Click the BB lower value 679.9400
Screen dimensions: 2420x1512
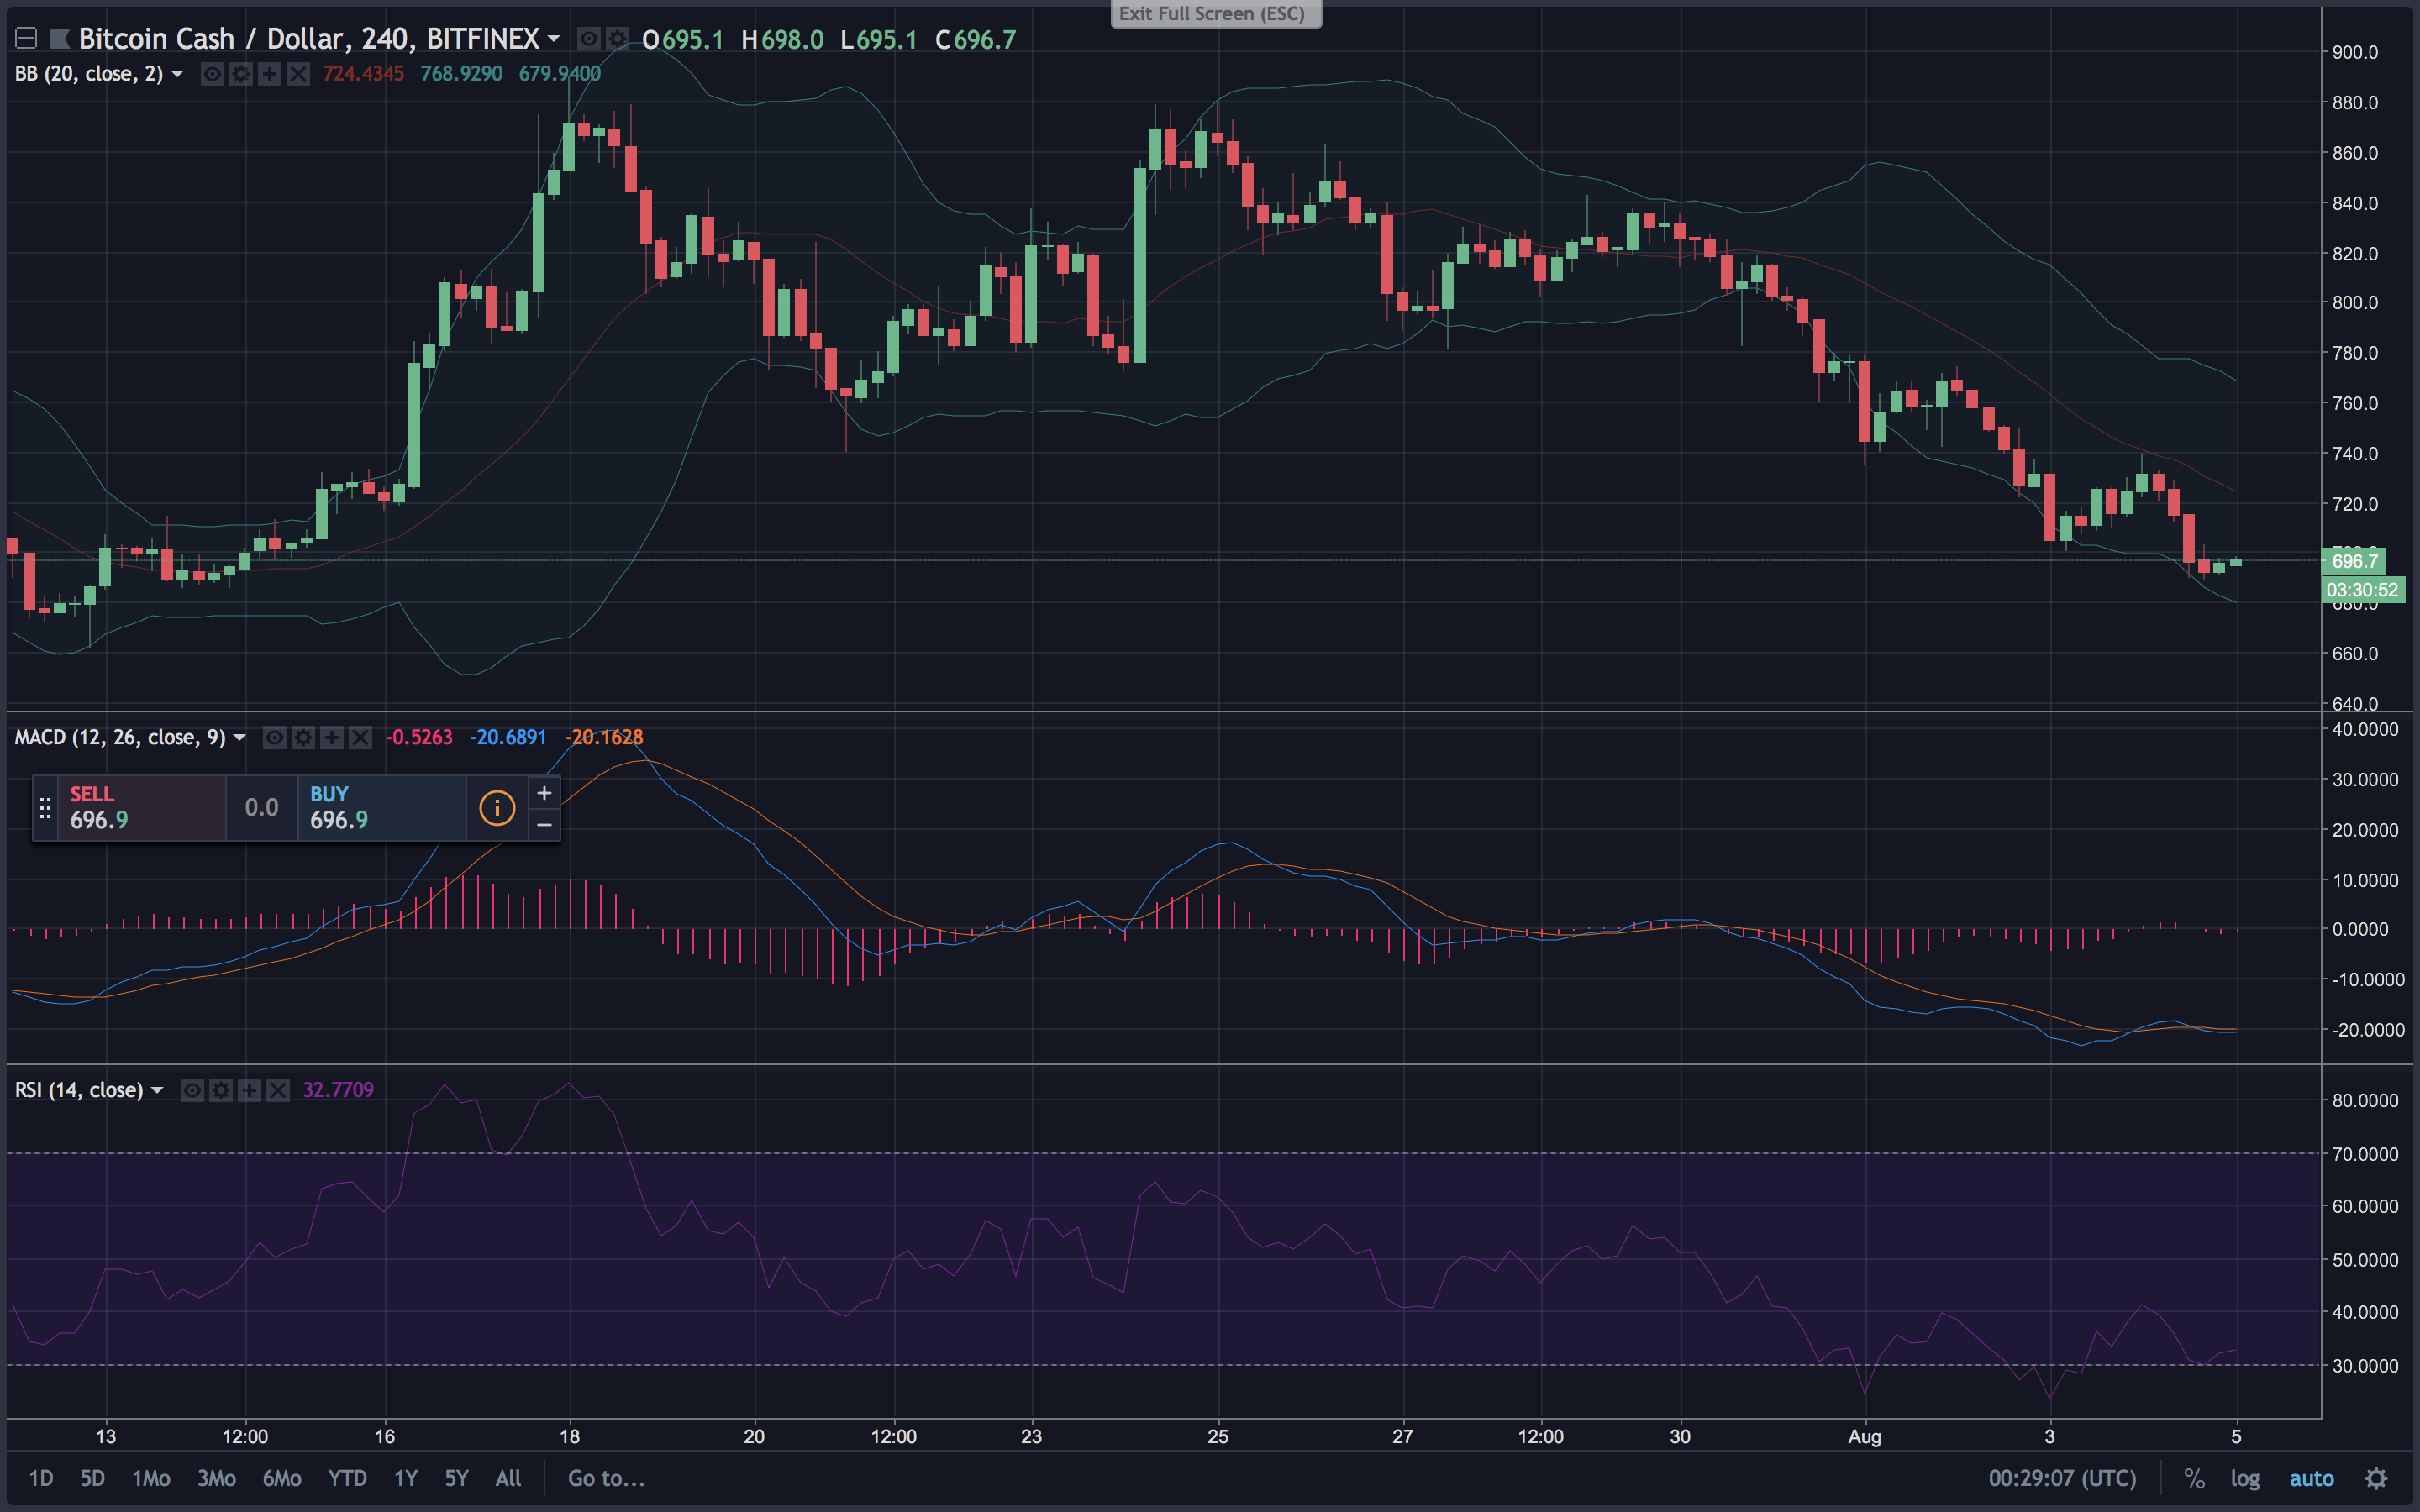559,74
